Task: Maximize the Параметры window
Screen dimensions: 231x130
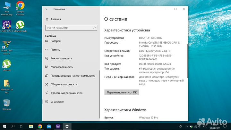Action: (x=175, y=9)
